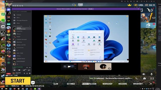Image resolution: width=161 pixels, height=90 pixels.
Task: Select the orange avatar participant thumbnail
Action: point(86,66)
